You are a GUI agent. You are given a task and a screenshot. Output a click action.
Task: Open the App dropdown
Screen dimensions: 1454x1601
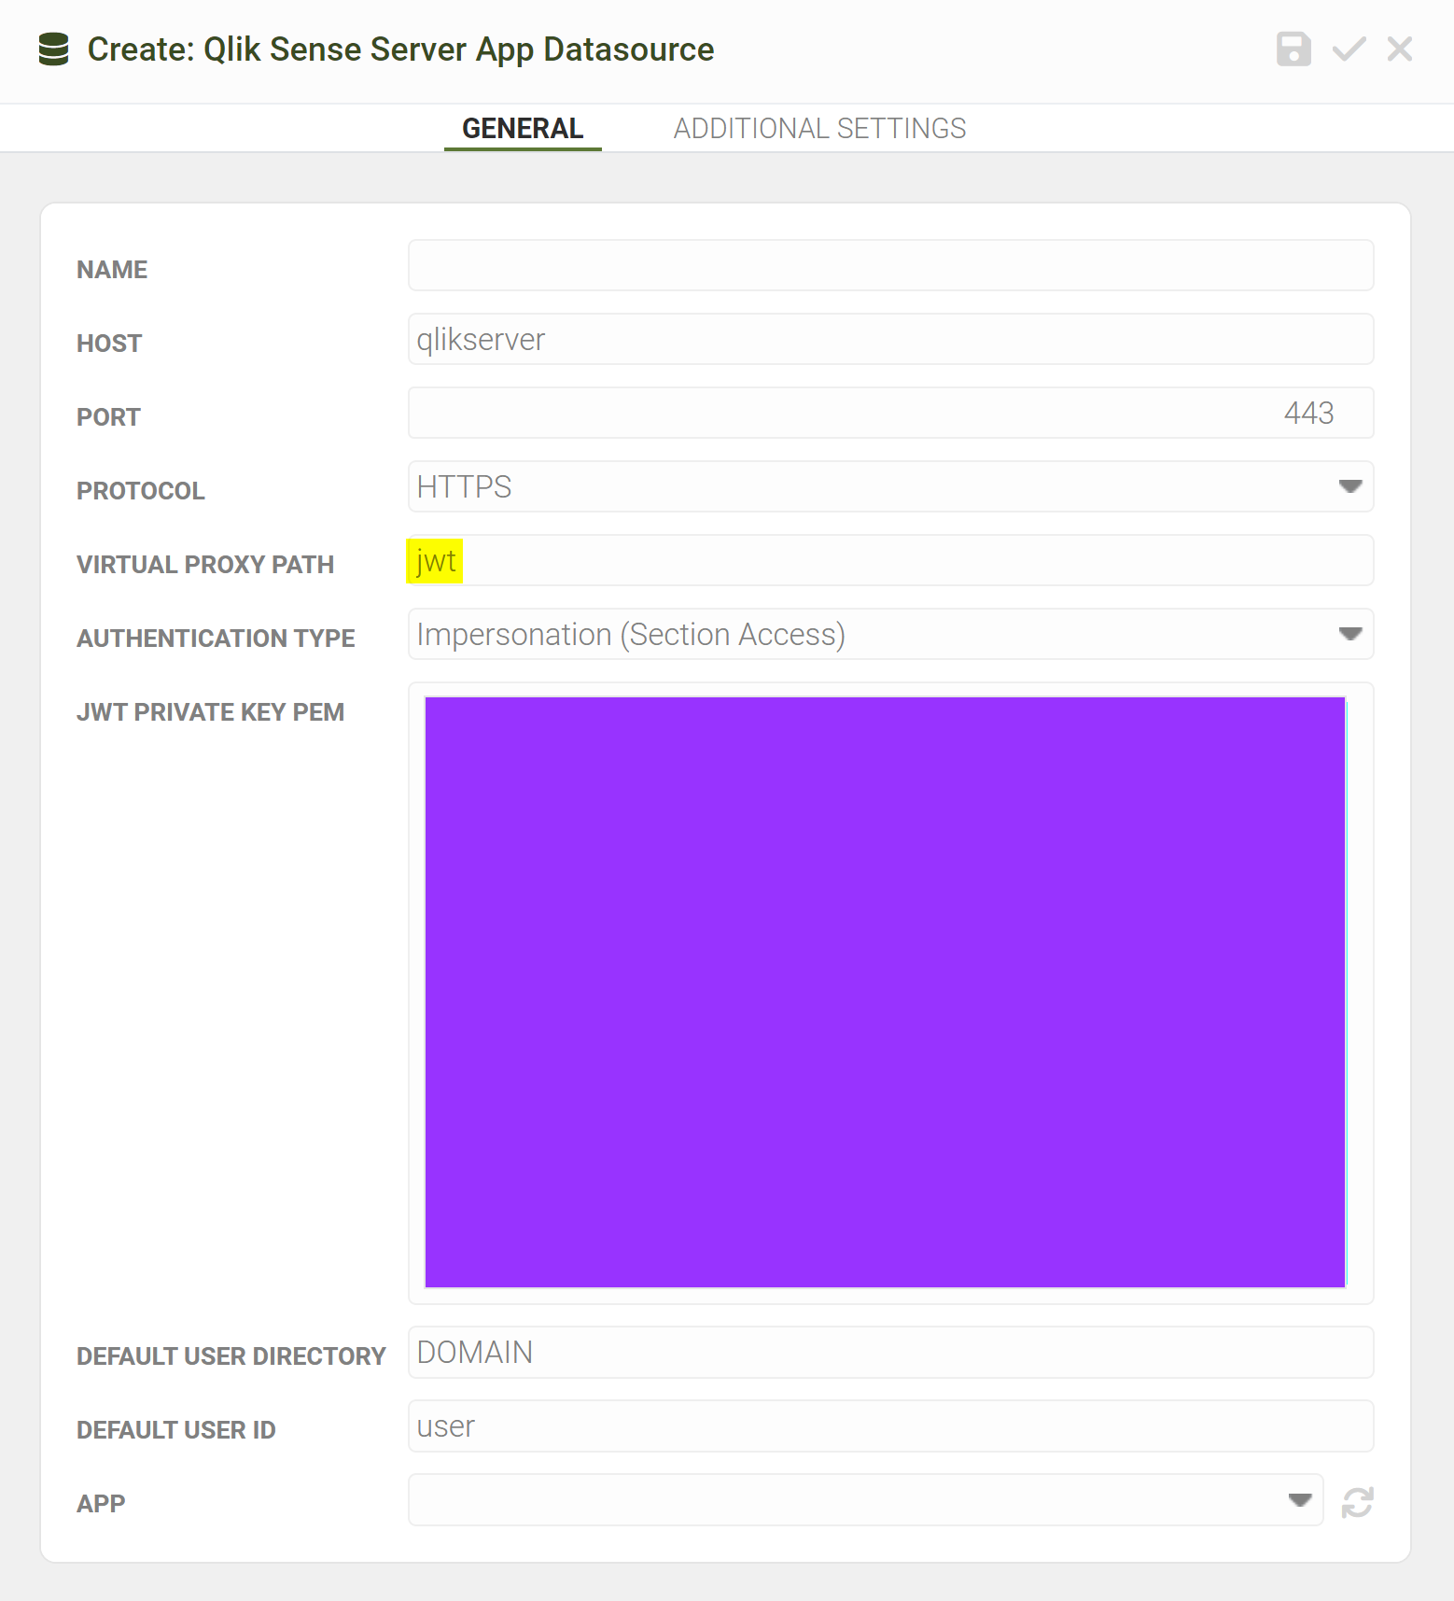865,1499
